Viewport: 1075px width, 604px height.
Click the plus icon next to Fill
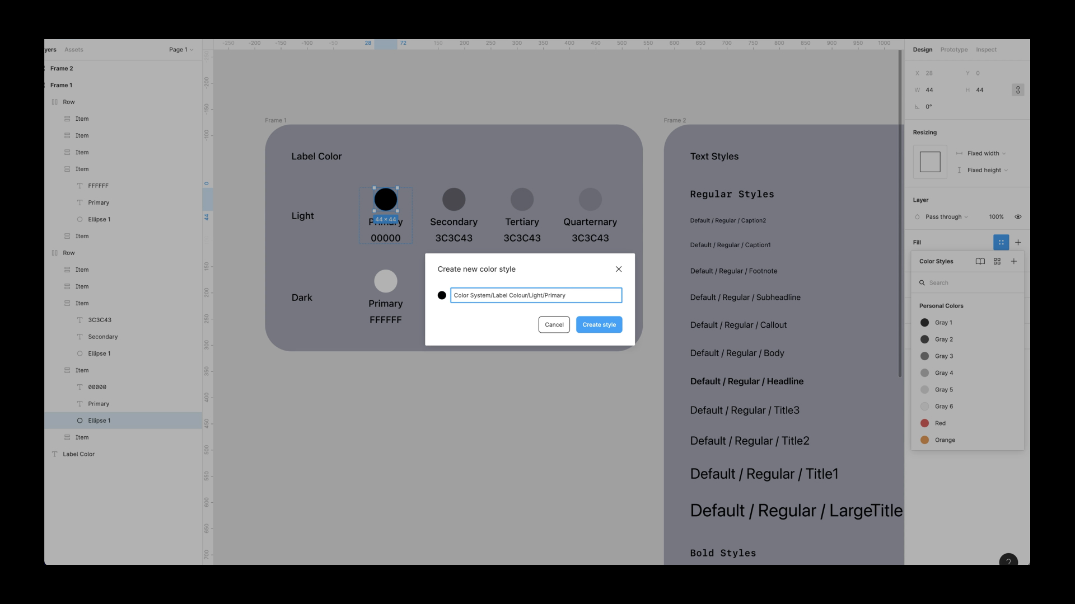point(1018,242)
